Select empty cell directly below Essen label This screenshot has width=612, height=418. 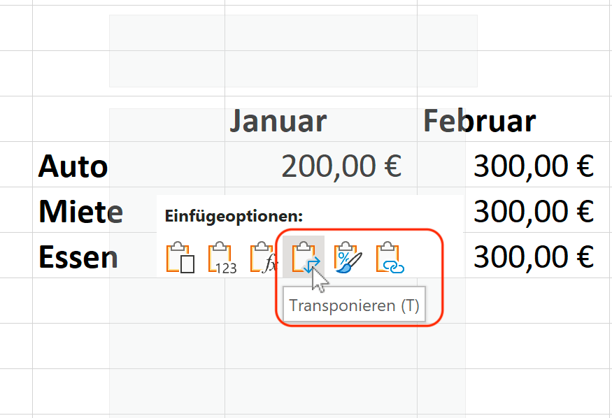click(x=129, y=301)
